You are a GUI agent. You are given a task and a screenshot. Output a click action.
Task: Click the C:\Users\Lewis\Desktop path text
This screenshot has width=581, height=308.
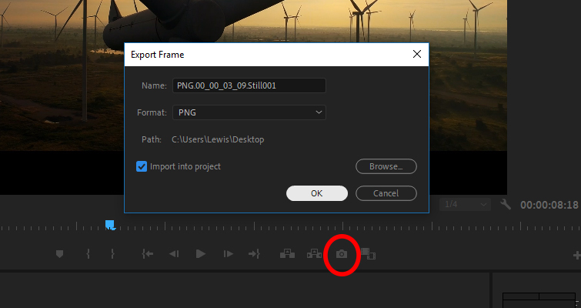[x=218, y=139]
